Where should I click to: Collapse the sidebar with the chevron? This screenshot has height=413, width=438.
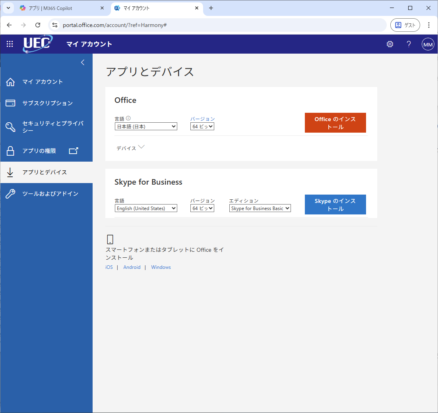(83, 62)
